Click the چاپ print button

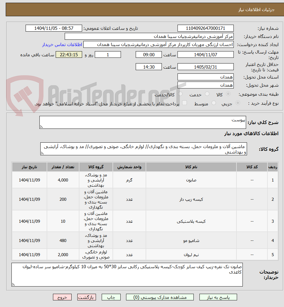111,297
